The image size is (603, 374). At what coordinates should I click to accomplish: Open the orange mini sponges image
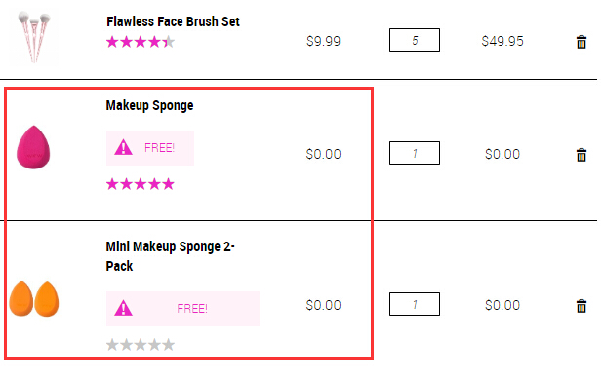click(x=34, y=299)
